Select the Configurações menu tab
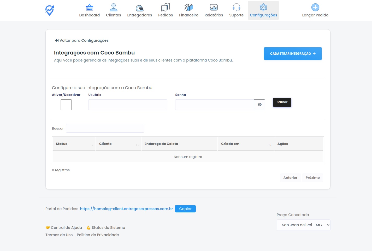 pyautogui.click(x=263, y=11)
